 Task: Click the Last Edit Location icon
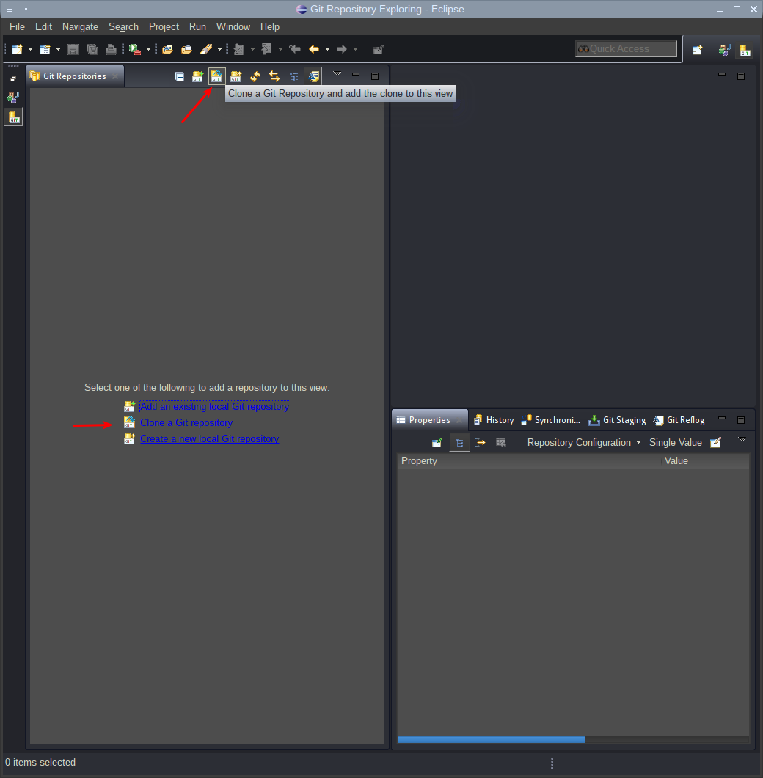pyautogui.click(x=295, y=49)
